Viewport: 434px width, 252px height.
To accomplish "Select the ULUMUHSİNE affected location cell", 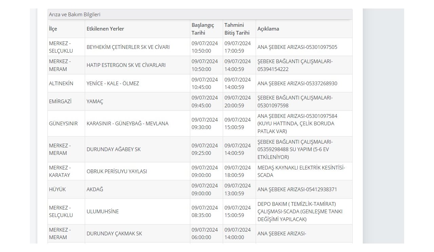I will point(102,212).
